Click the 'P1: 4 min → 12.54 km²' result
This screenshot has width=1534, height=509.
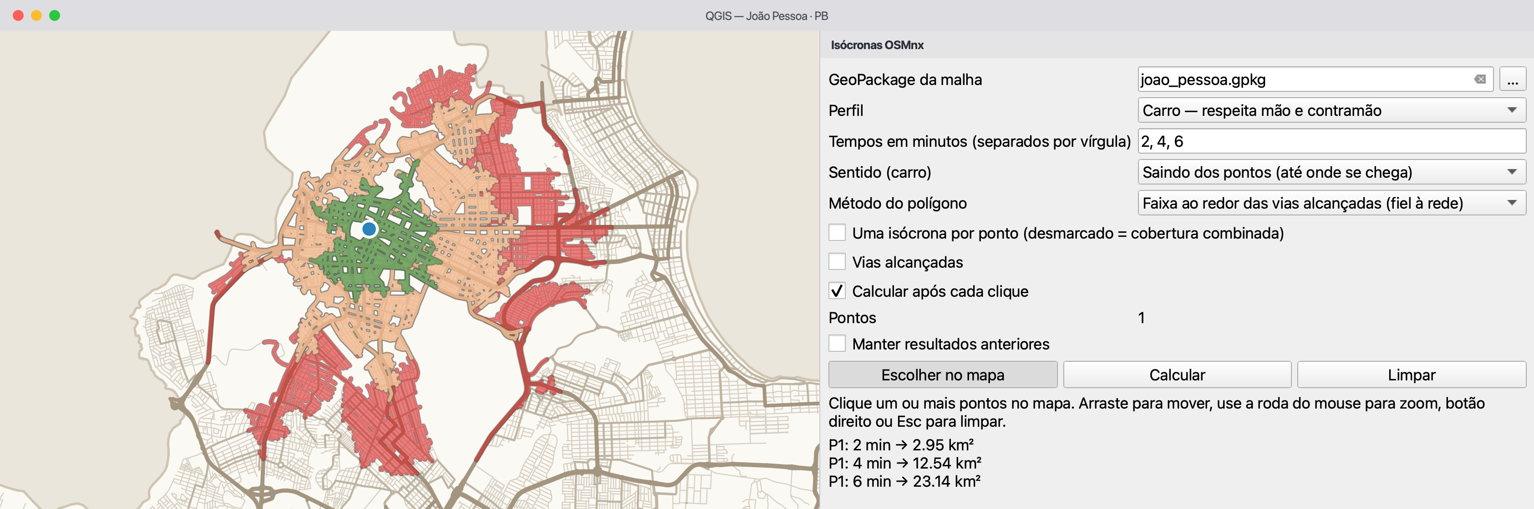pos(904,463)
